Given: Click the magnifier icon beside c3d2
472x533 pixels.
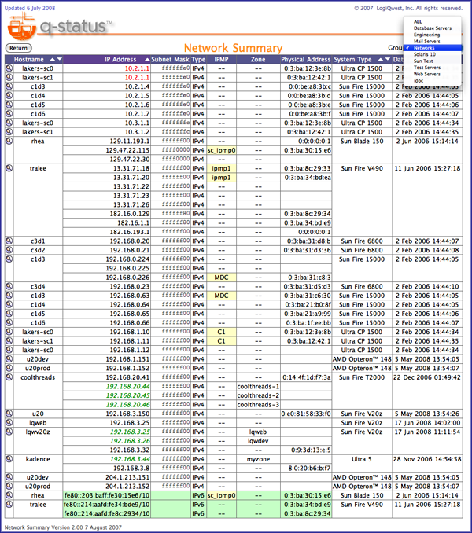Looking at the screenshot, I should (x=9, y=250).
